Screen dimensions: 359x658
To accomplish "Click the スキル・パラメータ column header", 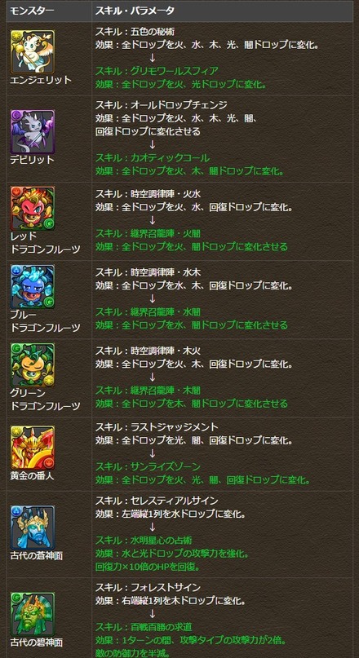I will [135, 11].
